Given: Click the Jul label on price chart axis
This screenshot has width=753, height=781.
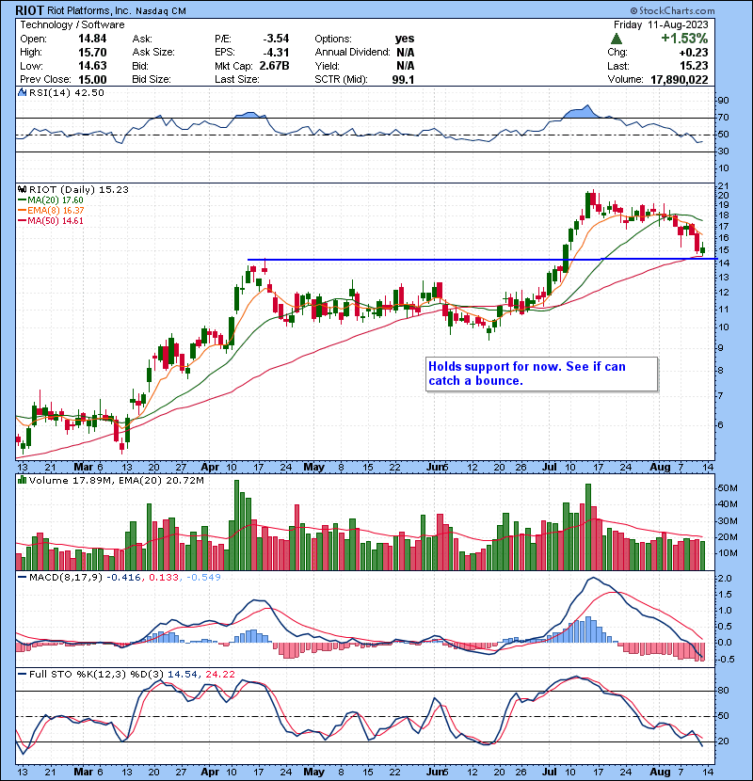Looking at the screenshot, I should click(x=550, y=468).
